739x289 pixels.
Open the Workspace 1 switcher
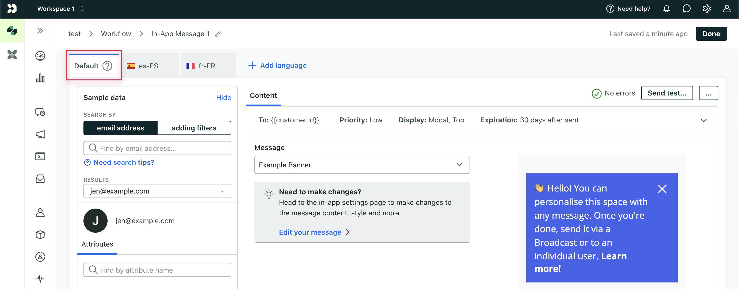61,9
